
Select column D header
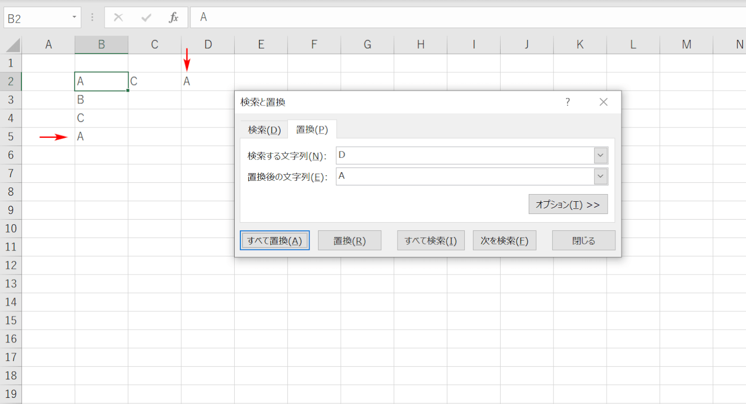pyautogui.click(x=208, y=45)
